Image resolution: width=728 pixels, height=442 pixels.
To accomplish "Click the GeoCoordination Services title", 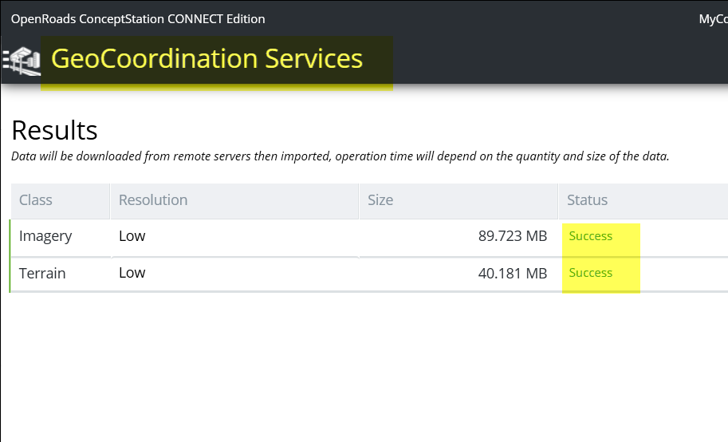I will click(207, 59).
